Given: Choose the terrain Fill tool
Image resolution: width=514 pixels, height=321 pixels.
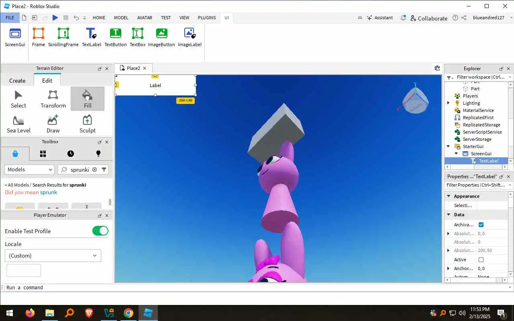Looking at the screenshot, I should [88, 99].
